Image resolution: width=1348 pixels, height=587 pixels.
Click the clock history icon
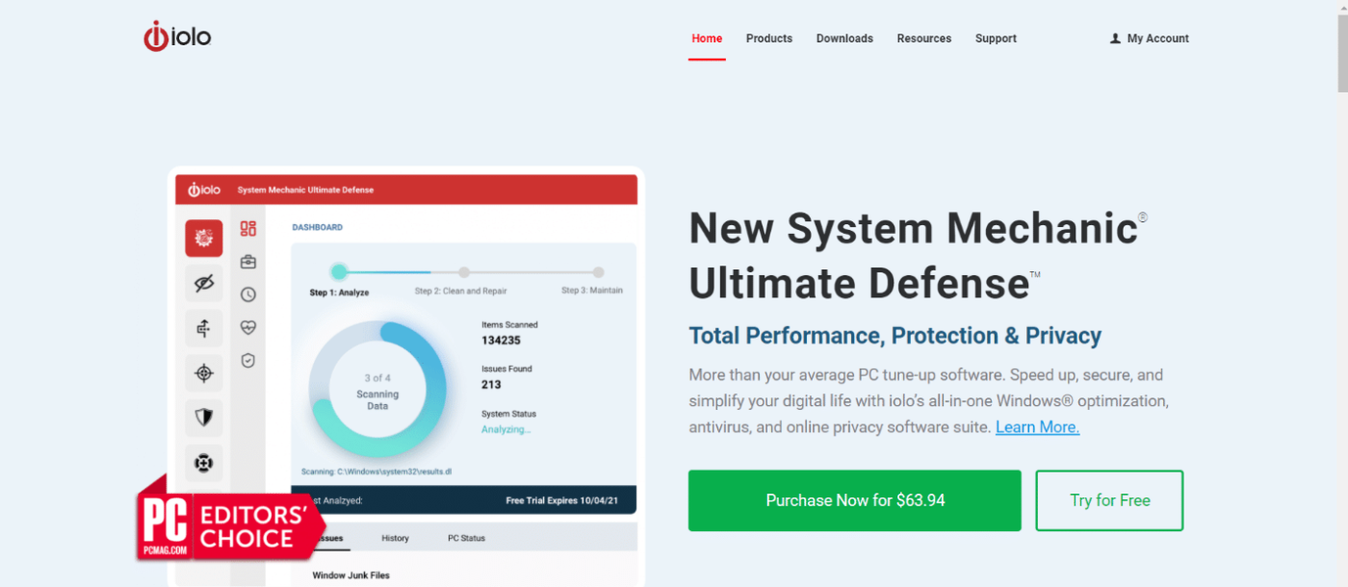click(248, 294)
